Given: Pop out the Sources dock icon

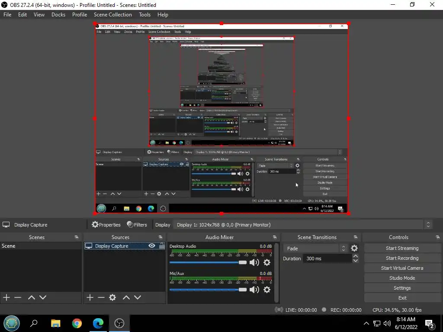Looking at the screenshot, I should pyautogui.click(x=161, y=237).
